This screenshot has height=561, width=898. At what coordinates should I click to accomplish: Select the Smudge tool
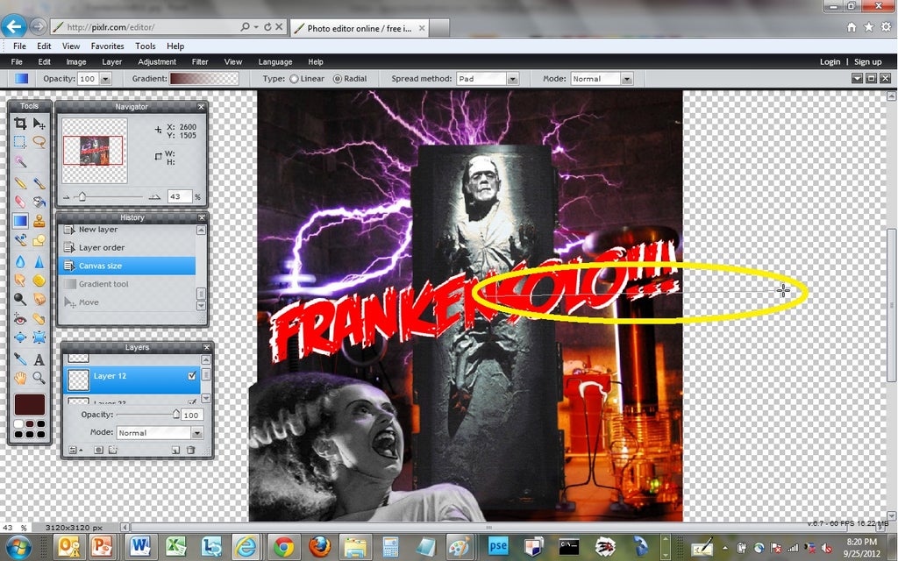(x=20, y=280)
